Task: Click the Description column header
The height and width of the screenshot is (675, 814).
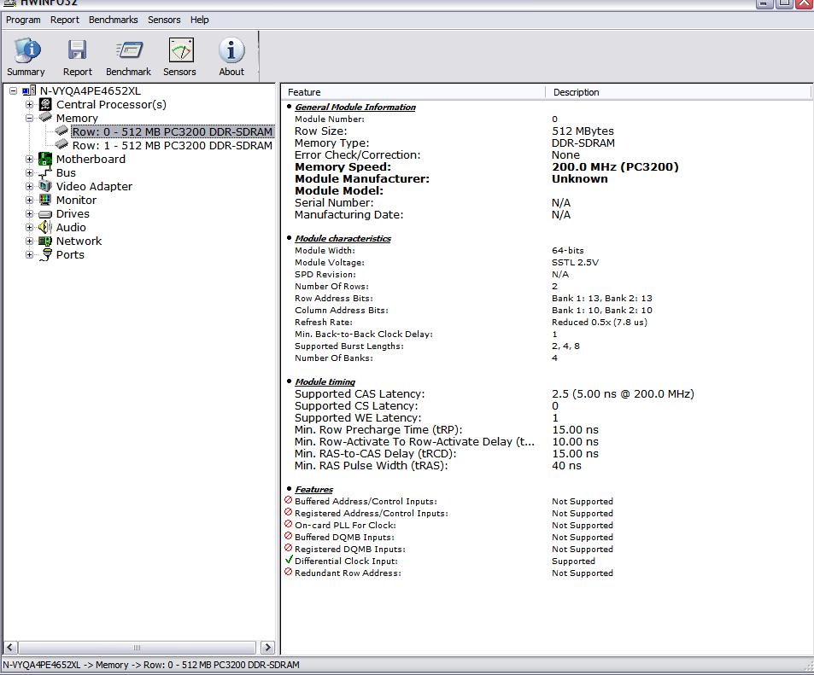Action: pyautogui.click(x=678, y=92)
